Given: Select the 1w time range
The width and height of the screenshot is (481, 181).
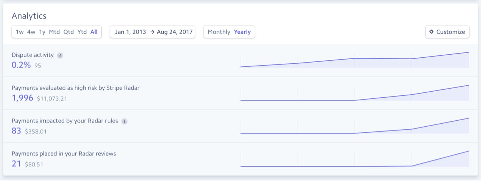Looking at the screenshot, I should click(20, 32).
